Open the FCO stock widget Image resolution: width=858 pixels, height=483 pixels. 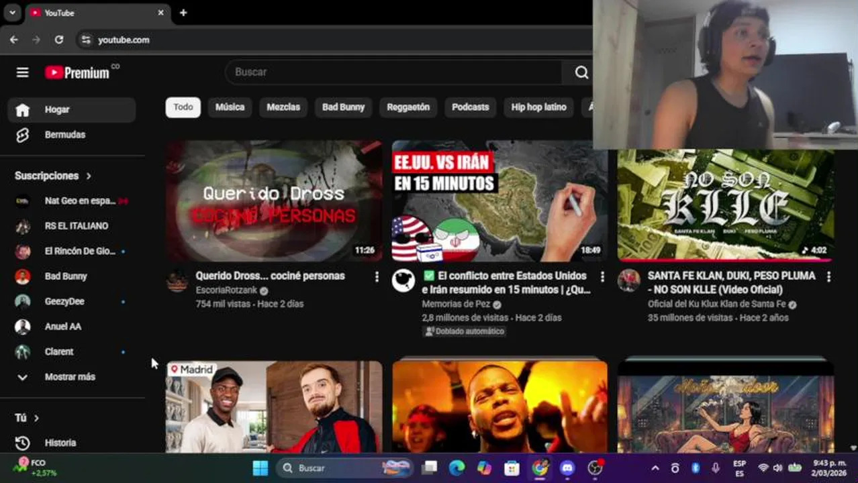pyautogui.click(x=35, y=468)
